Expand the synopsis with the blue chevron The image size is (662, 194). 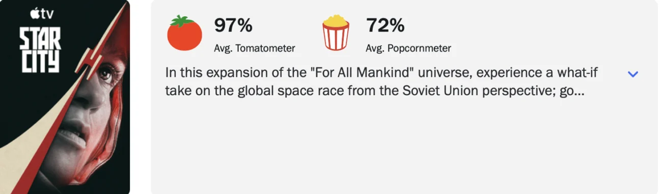[x=632, y=74]
